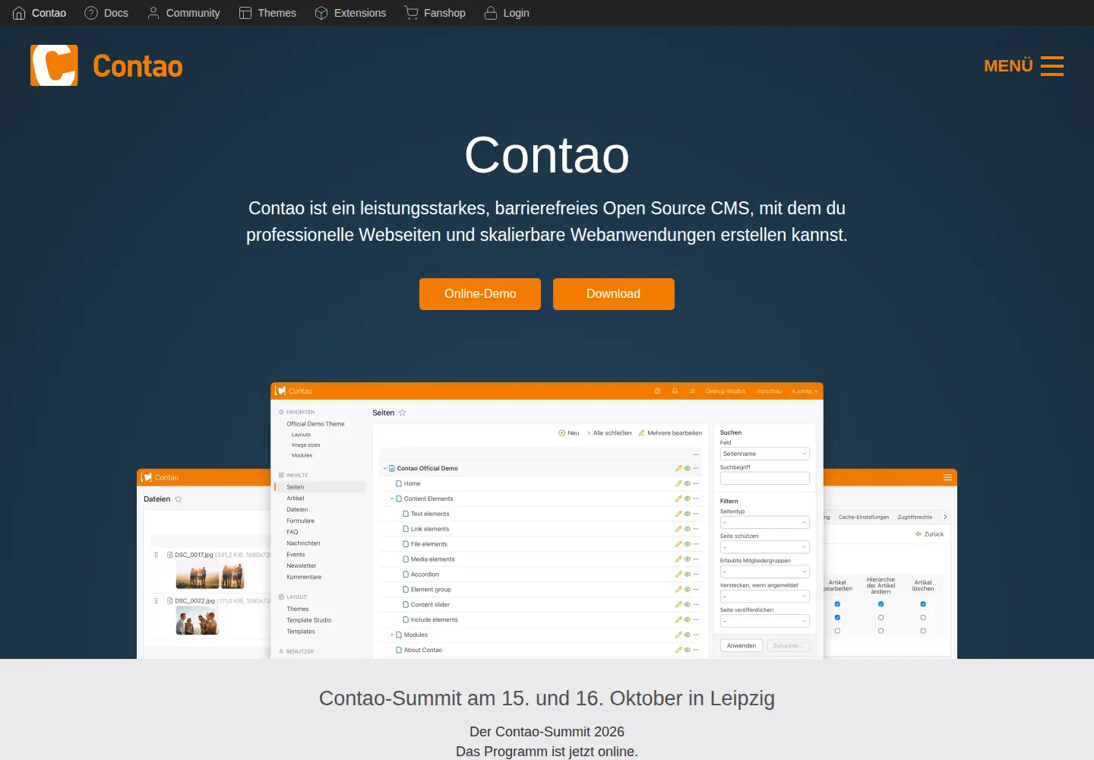Open the MENÜ hamburger menu
1094x760 pixels.
coord(1023,66)
